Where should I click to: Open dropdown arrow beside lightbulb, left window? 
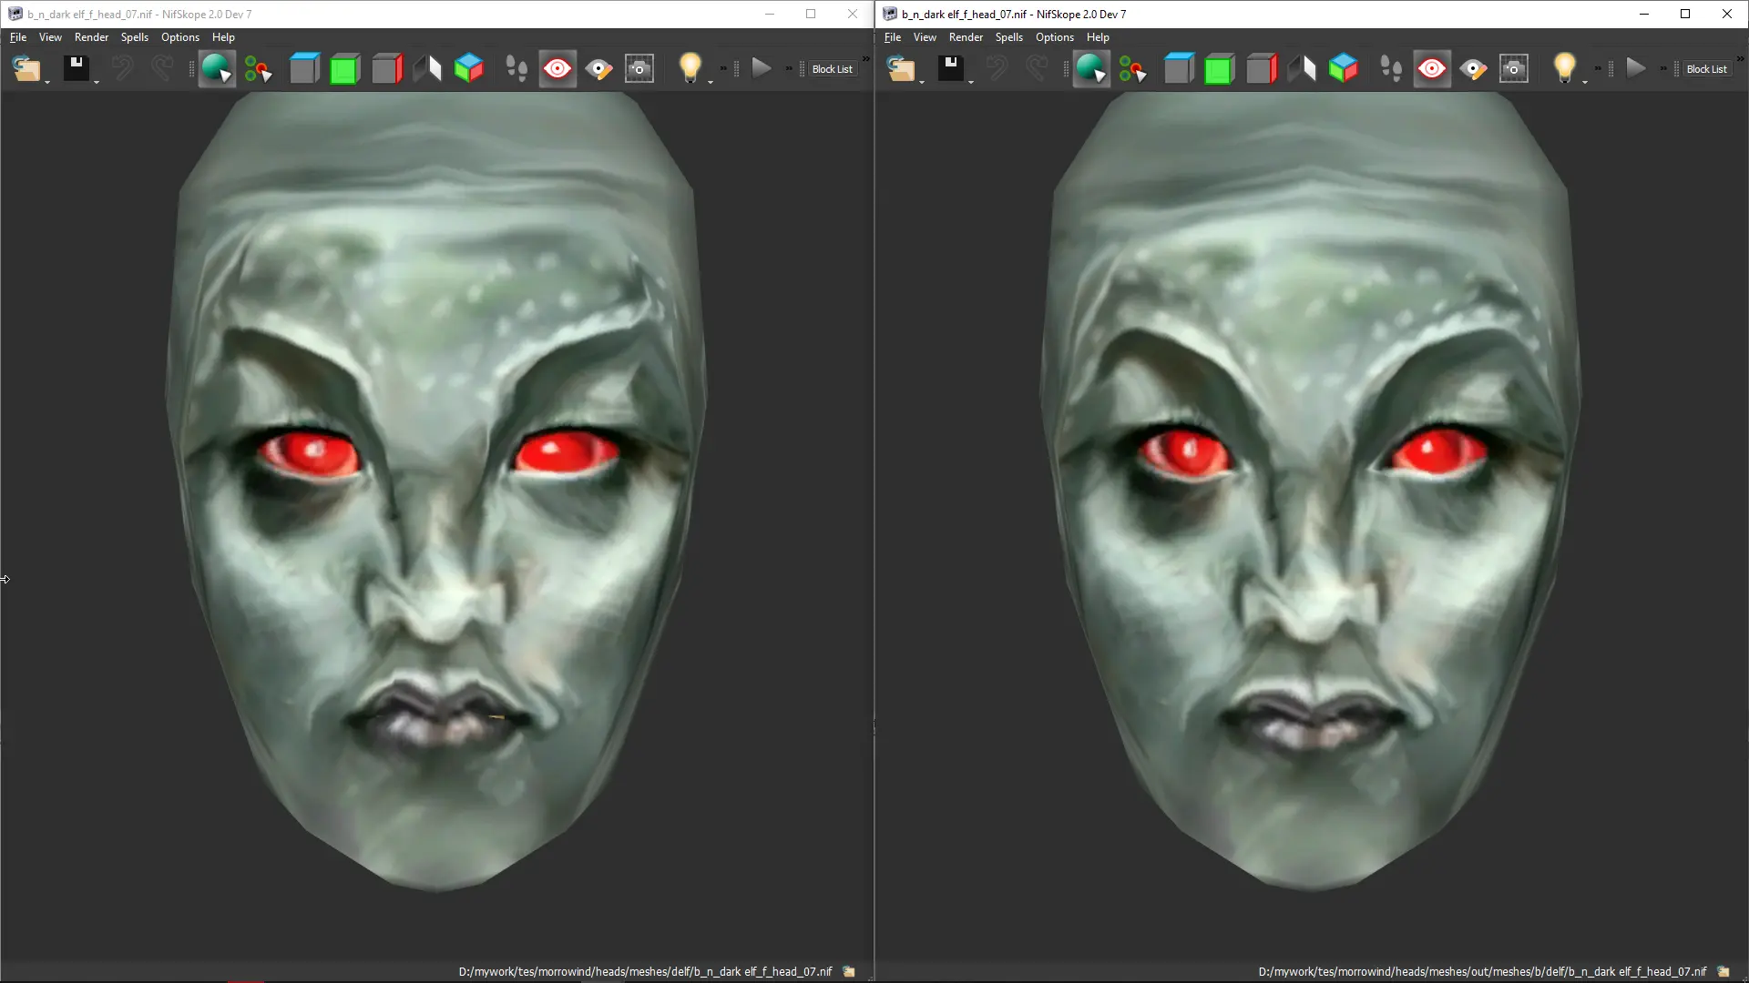click(711, 83)
